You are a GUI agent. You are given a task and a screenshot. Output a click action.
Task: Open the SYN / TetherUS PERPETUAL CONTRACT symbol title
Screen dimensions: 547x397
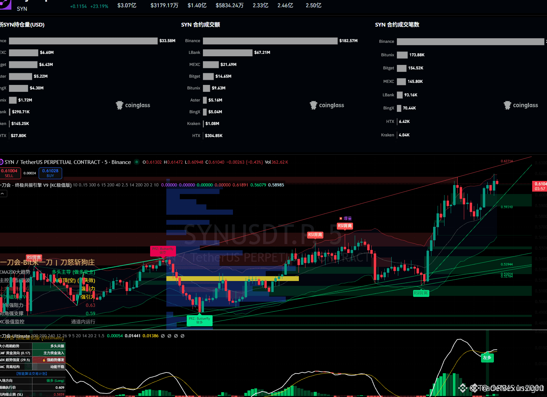point(68,162)
